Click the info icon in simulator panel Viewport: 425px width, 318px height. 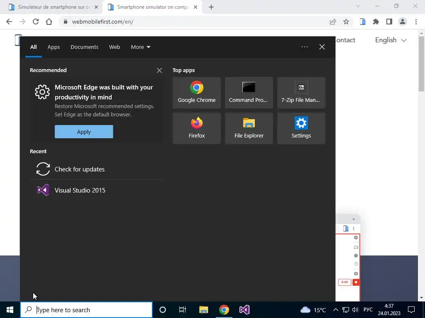356,255
